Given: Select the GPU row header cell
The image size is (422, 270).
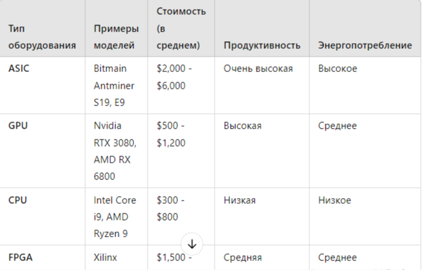Looking at the screenshot, I should pyautogui.click(x=43, y=150).
